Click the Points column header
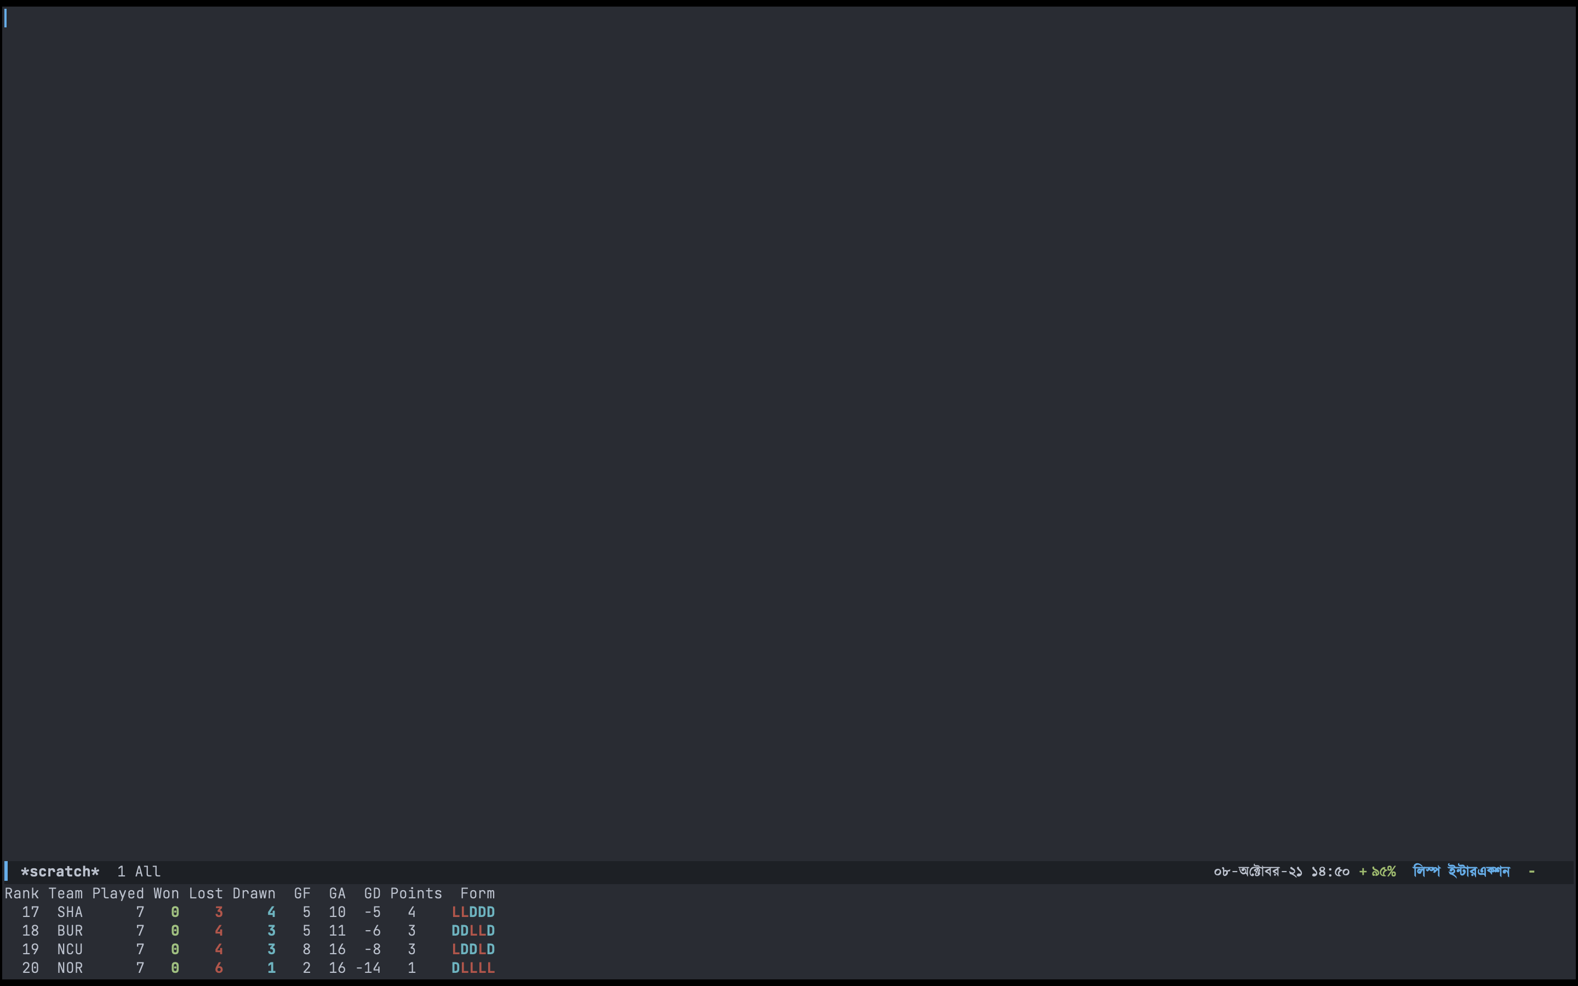The height and width of the screenshot is (986, 1578). tap(415, 893)
